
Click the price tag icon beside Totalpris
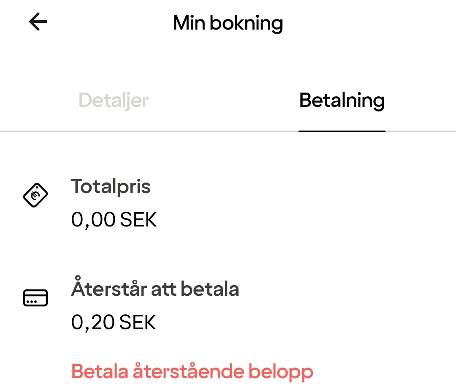pyautogui.click(x=35, y=195)
